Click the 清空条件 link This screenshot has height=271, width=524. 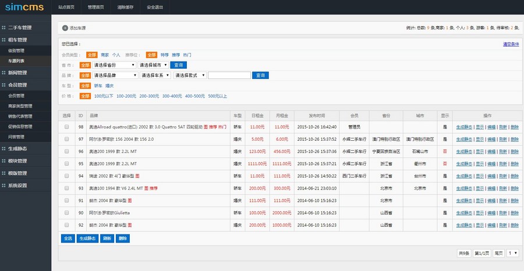511,44
